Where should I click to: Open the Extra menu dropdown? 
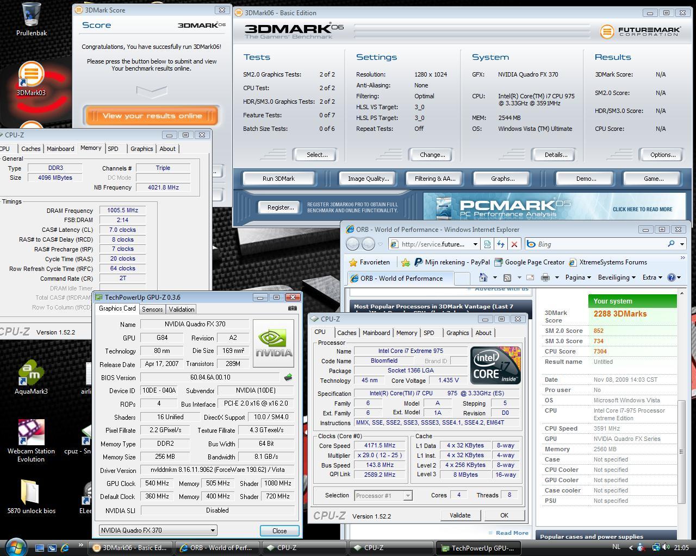(x=652, y=277)
